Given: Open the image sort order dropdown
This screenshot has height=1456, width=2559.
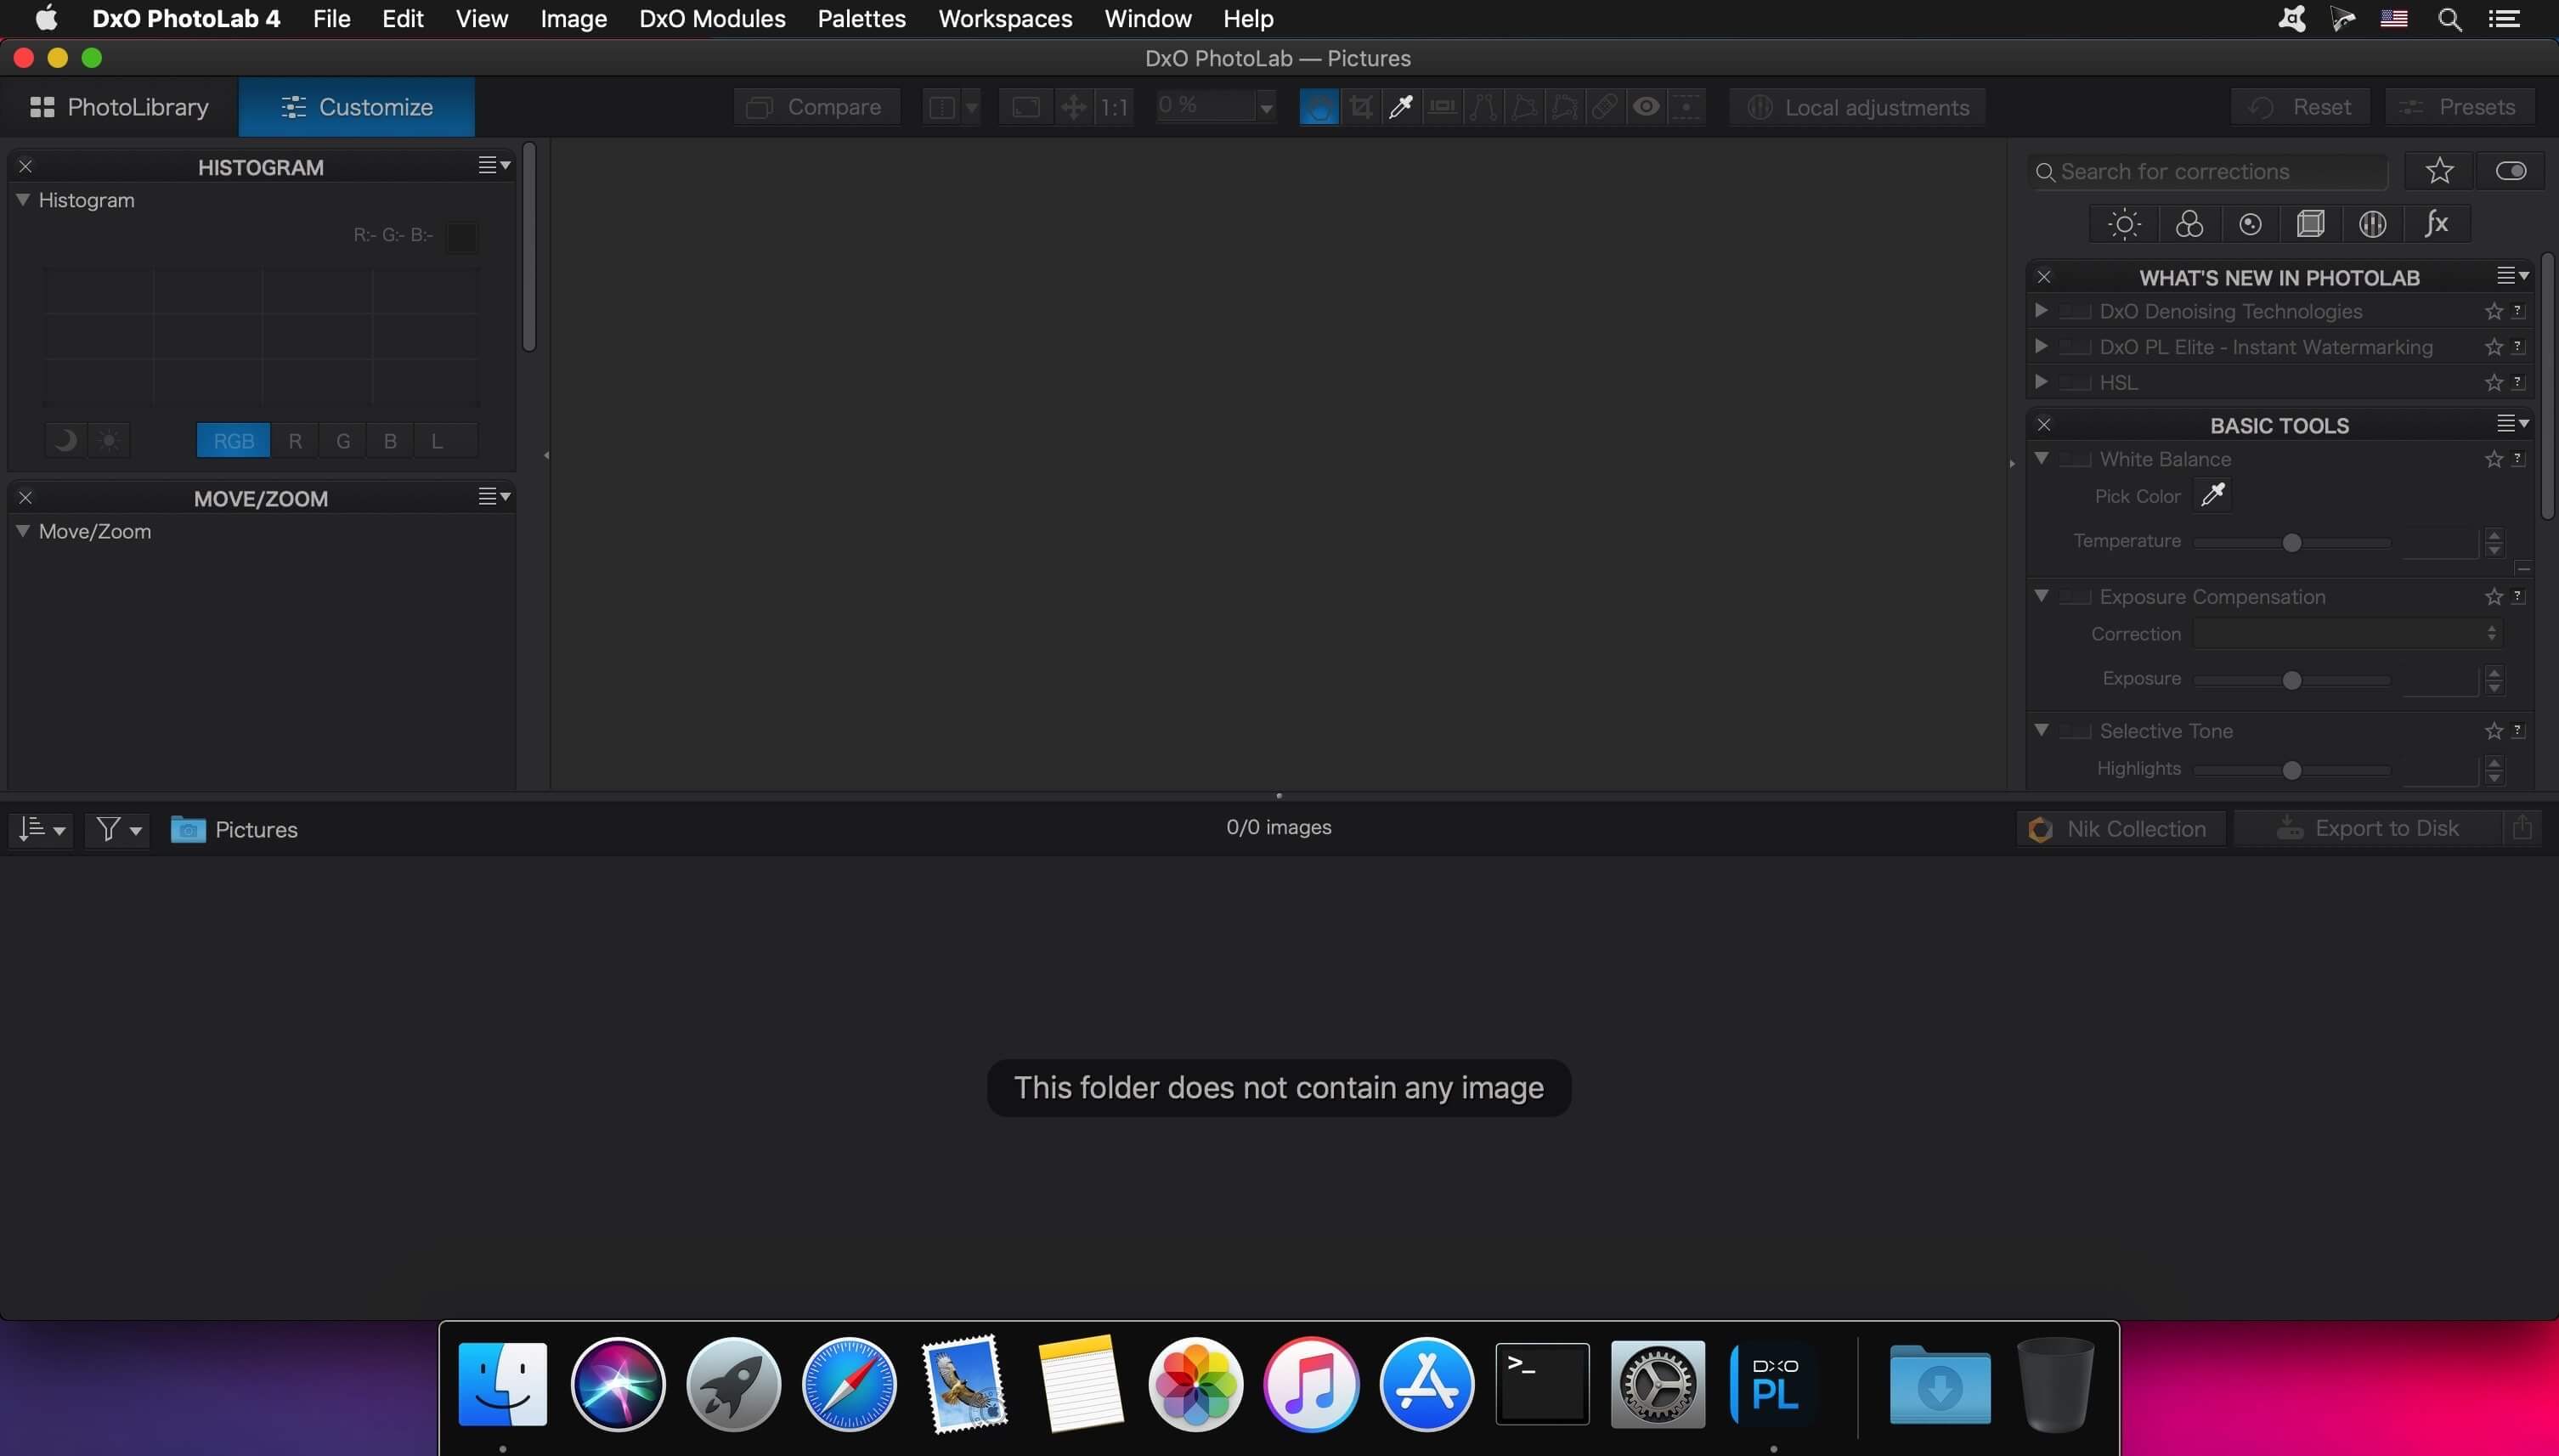Looking at the screenshot, I should click(x=41, y=829).
